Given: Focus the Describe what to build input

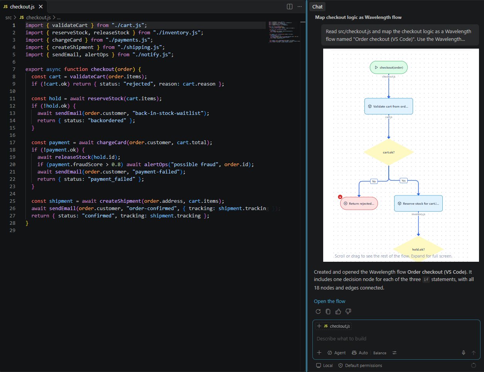Looking at the screenshot, I should point(396,338).
